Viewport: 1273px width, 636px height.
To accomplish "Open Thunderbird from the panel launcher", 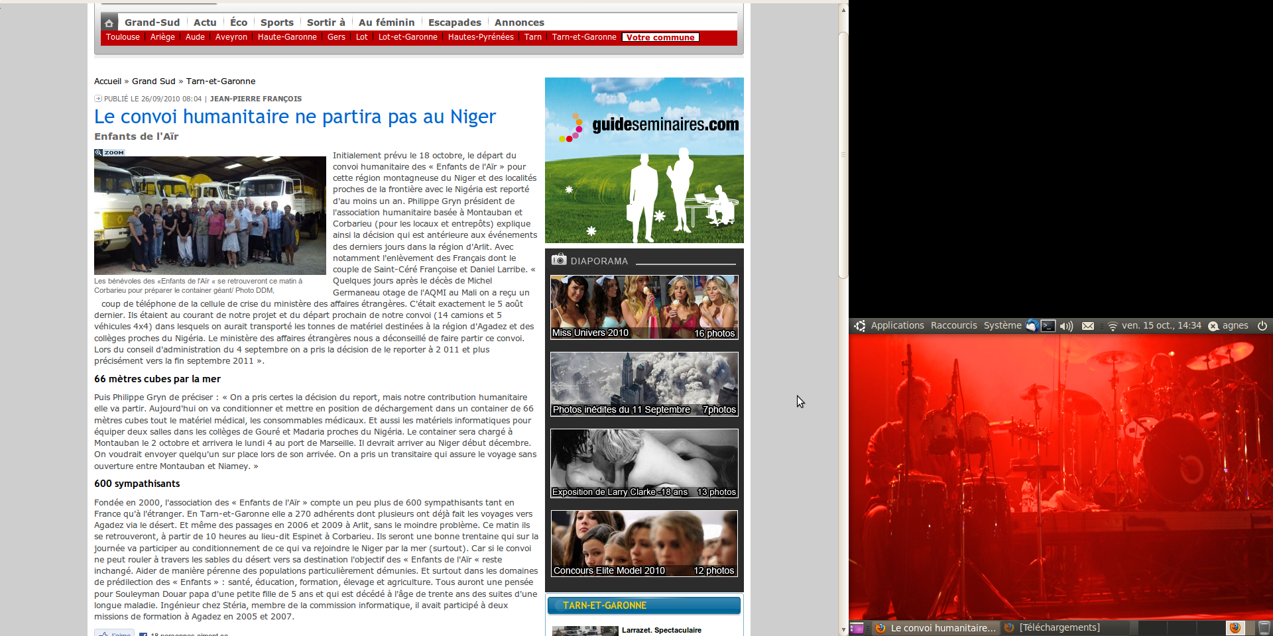I will pos(1032,325).
